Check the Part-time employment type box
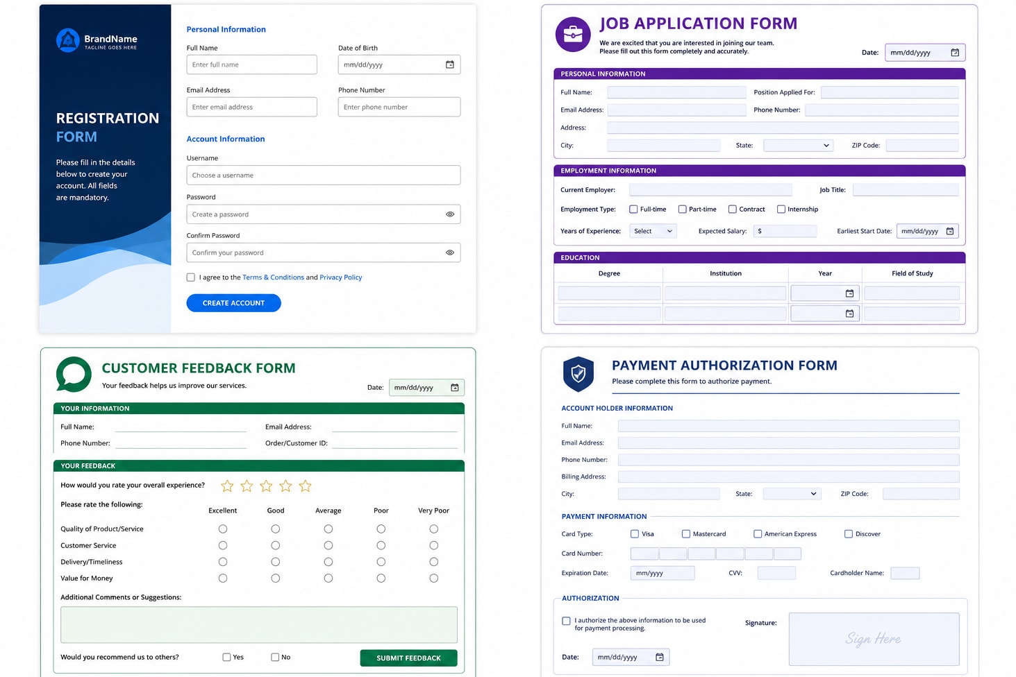1016x677 pixels. (x=682, y=209)
